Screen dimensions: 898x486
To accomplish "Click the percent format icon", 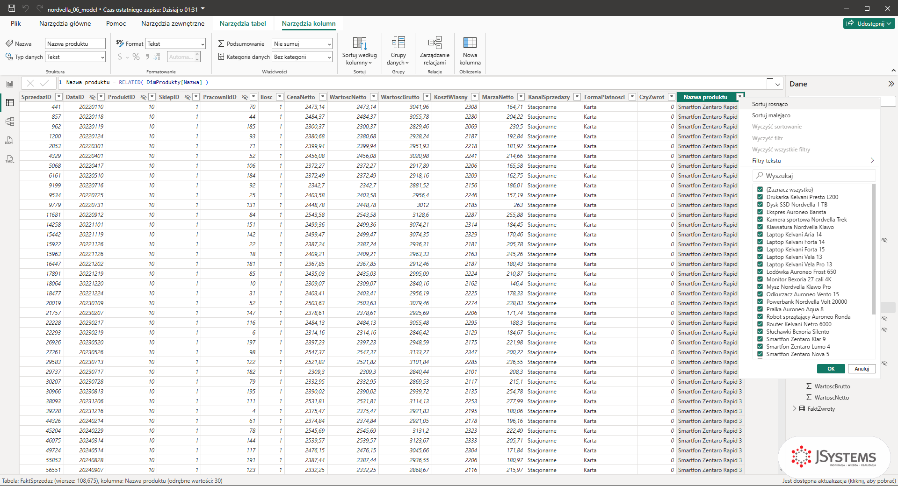I will coord(136,57).
